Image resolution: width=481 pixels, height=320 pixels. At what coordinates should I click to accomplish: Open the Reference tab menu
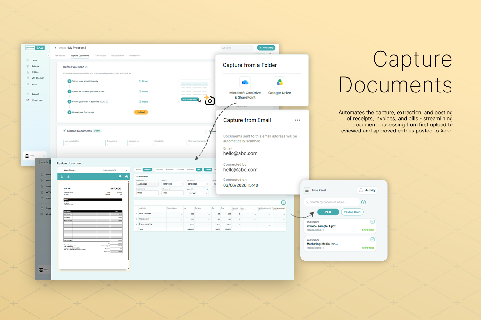point(135,56)
